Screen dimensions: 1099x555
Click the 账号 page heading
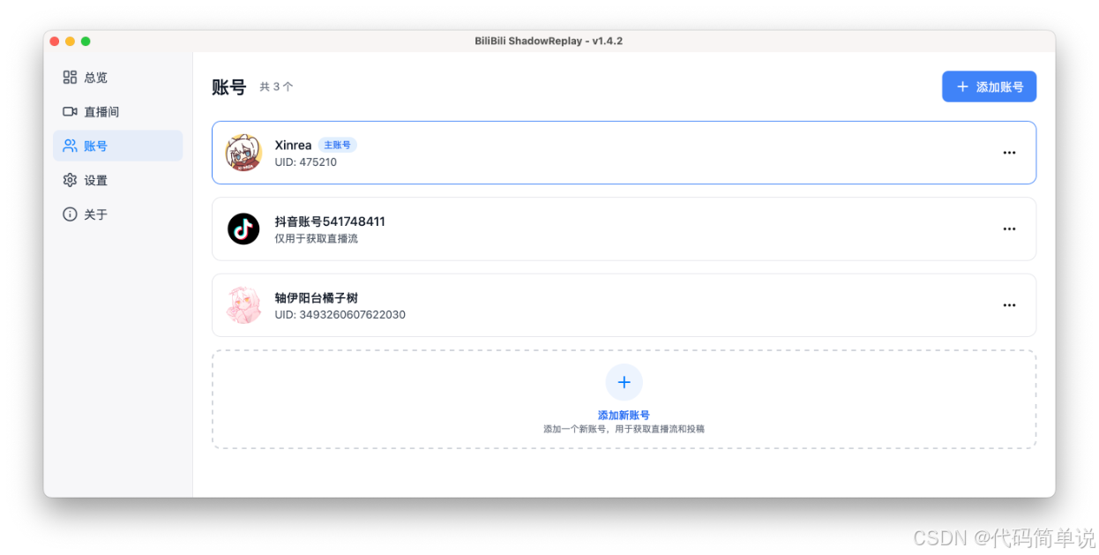(228, 86)
